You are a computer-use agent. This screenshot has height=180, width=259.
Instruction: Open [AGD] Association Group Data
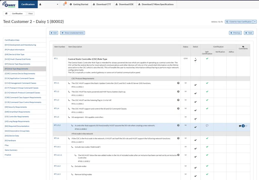click(x=25, y=131)
